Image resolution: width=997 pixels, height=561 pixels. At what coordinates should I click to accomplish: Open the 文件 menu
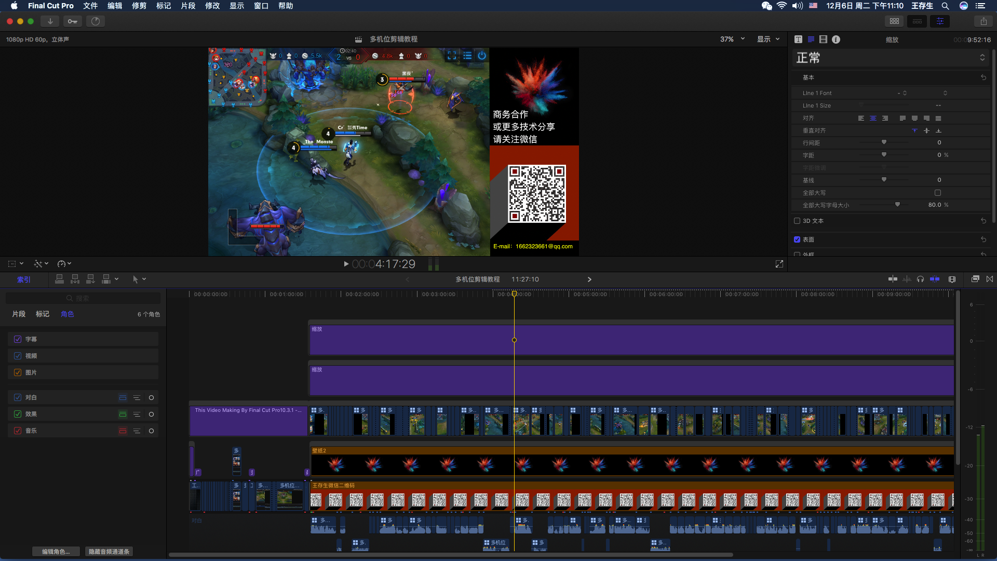[90, 6]
